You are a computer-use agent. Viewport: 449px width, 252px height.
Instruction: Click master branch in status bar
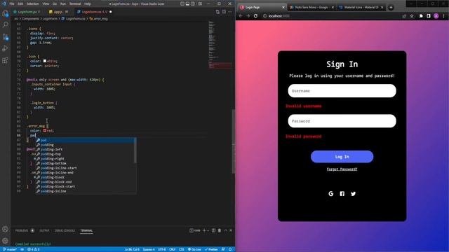(x=10, y=249)
